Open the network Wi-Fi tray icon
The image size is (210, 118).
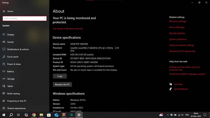(179, 115)
